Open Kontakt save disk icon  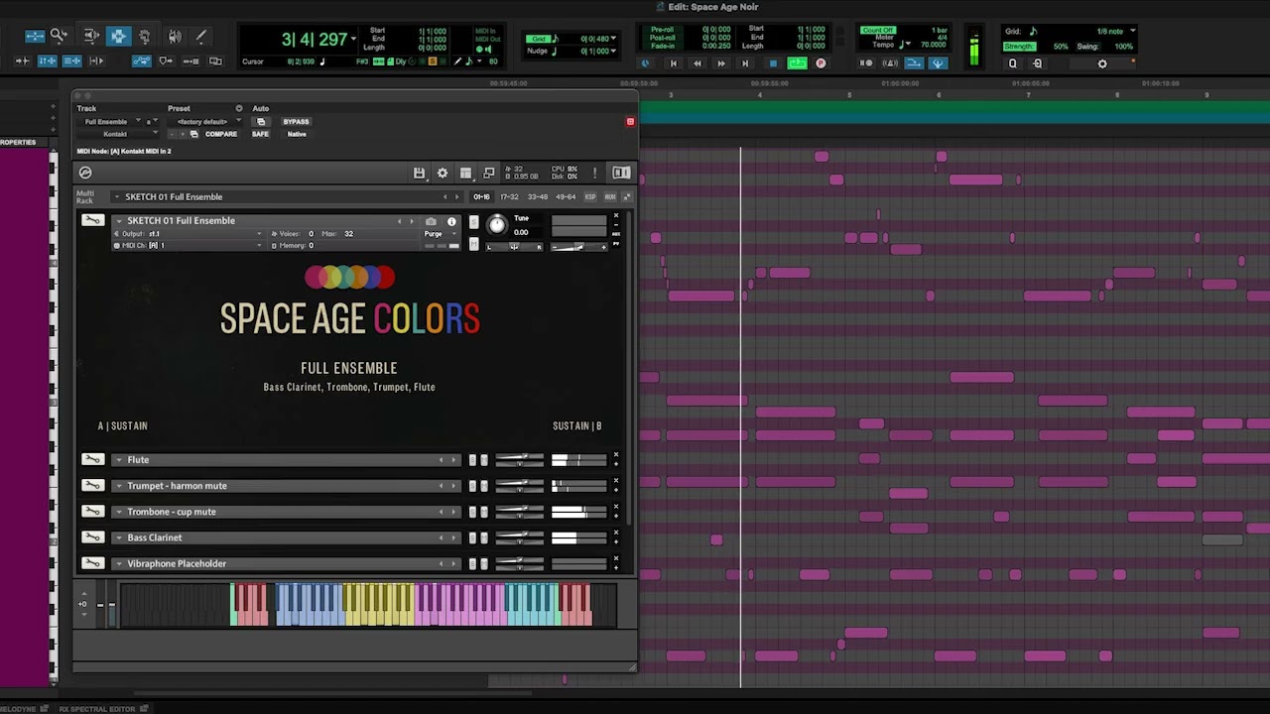pyautogui.click(x=419, y=173)
